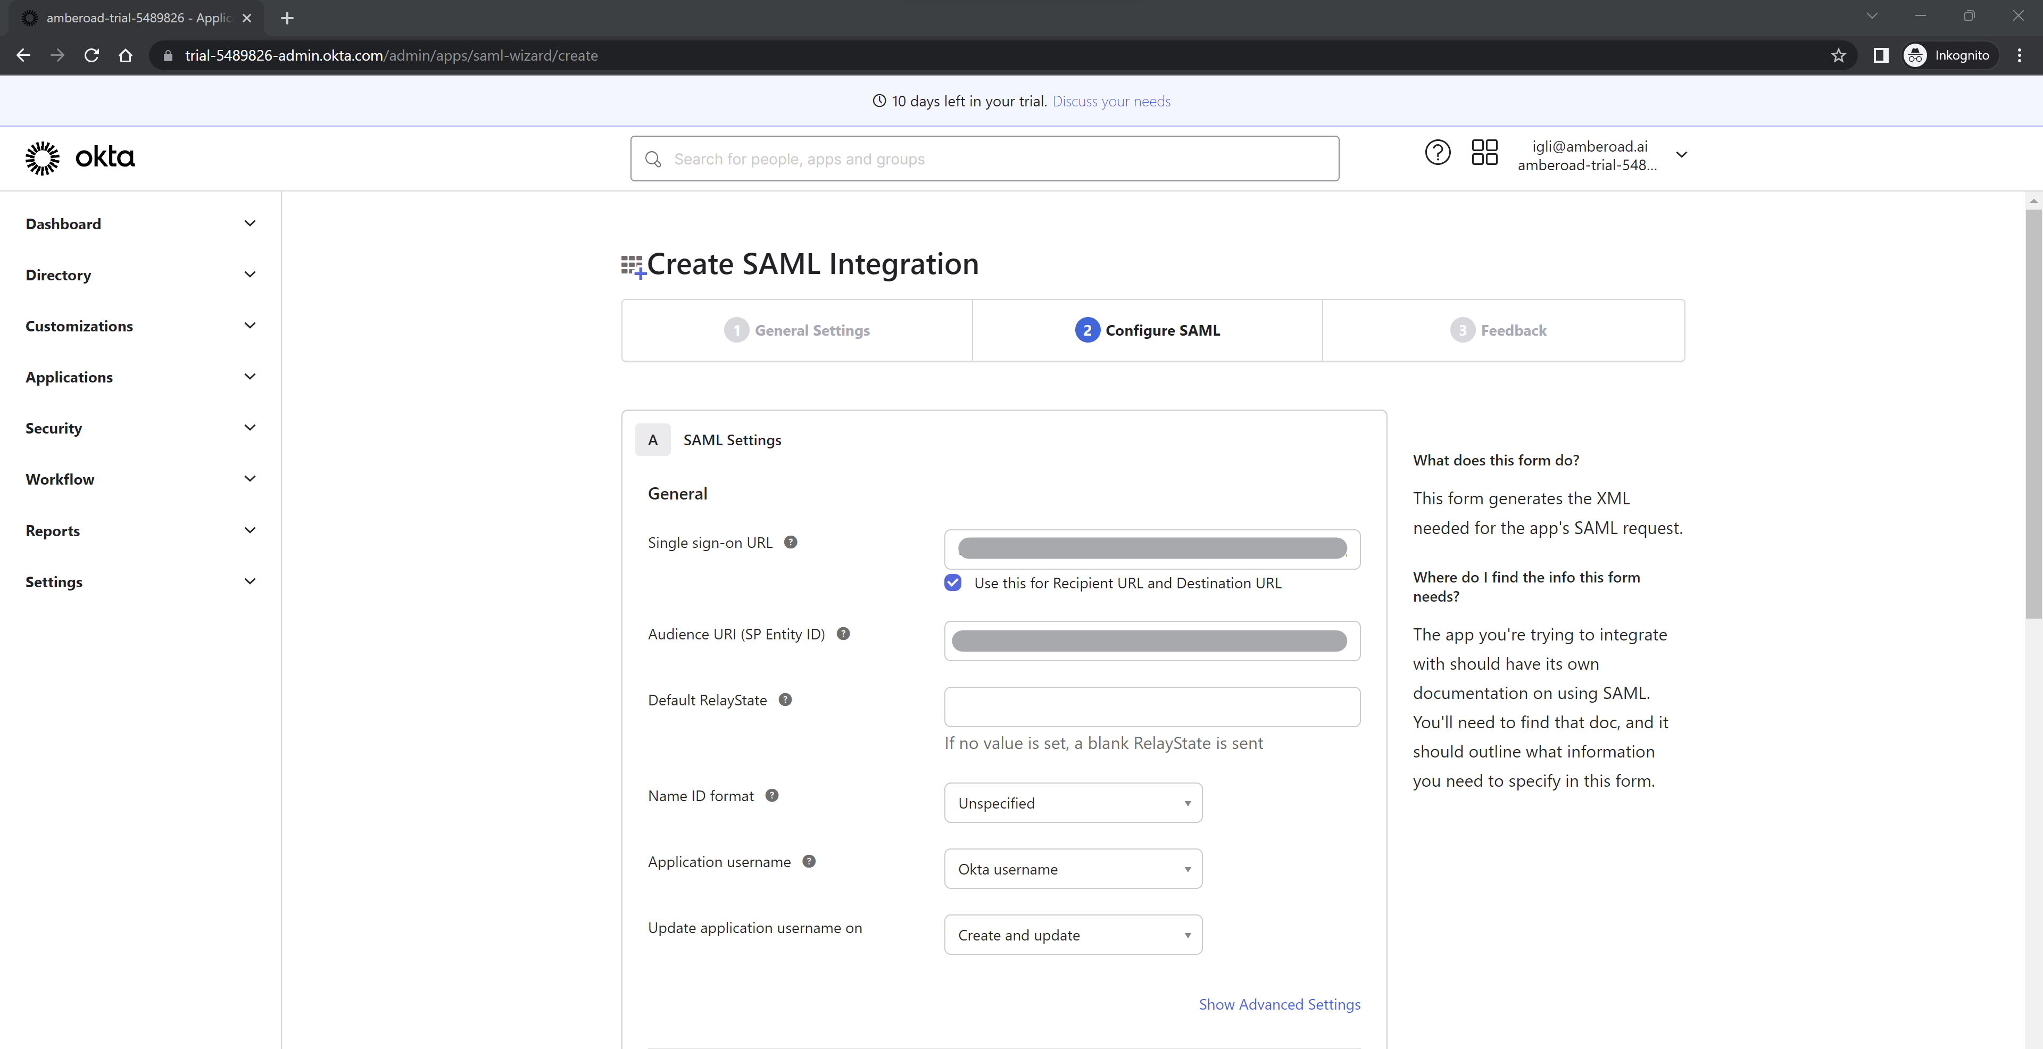2043x1049 pixels.
Task: Expand the Reports sidebar menu
Action: pyautogui.click(x=140, y=530)
